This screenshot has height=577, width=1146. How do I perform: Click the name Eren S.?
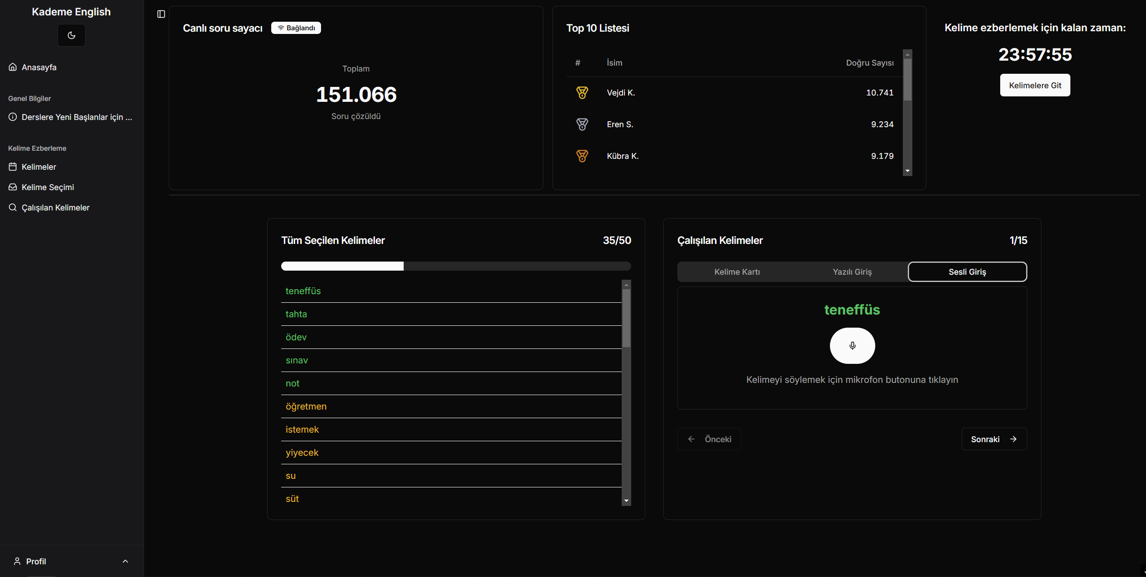[x=620, y=124]
